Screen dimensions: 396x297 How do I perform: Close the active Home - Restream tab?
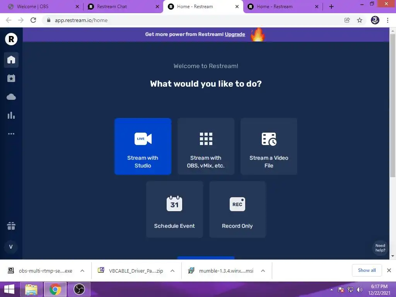click(237, 7)
